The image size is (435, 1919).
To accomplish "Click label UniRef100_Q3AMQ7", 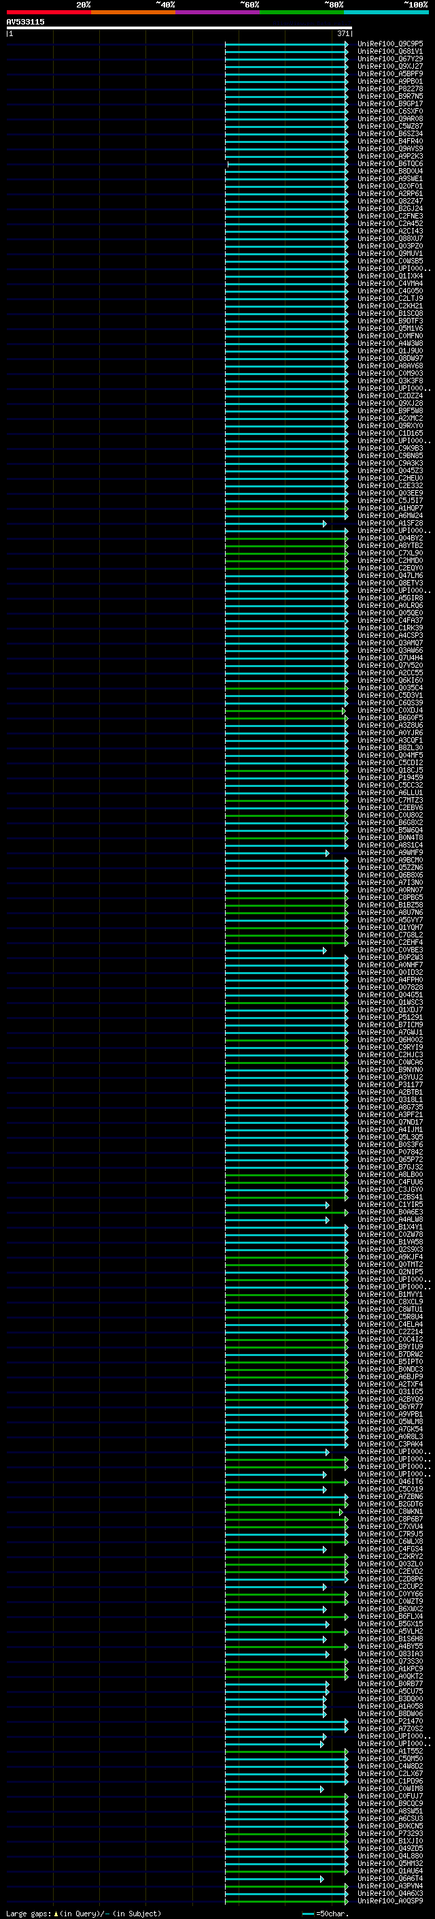I will [389, 643].
